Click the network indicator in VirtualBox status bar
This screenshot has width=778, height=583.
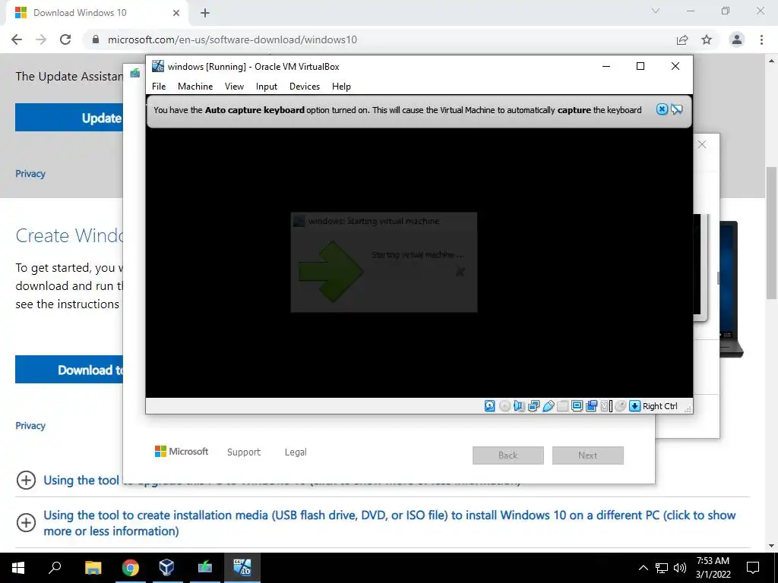(x=534, y=406)
